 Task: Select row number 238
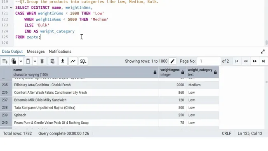[x=6, y=108]
